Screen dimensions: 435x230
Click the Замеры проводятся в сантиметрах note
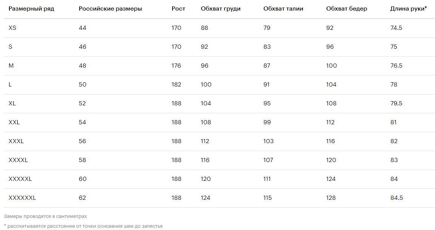pos(45,216)
